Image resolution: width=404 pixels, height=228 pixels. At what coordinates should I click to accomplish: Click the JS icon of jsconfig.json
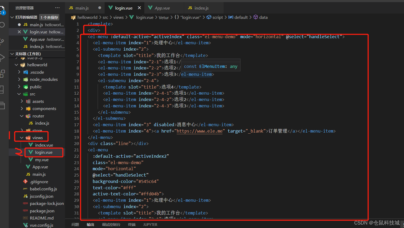(25, 196)
